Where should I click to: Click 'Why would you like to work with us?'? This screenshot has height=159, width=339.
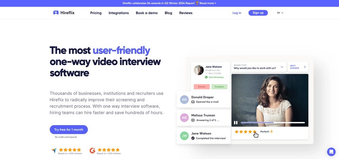pyautogui.click(x=255, y=68)
